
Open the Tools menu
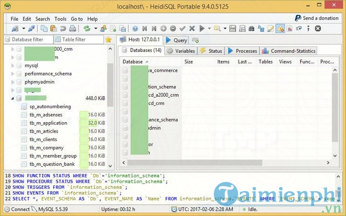tap(60, 19)
